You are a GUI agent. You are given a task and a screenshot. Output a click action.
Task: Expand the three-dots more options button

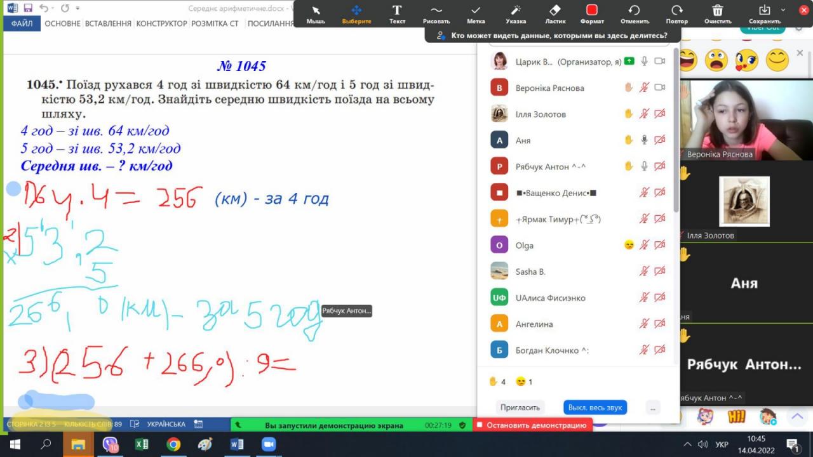click(652, 407)
